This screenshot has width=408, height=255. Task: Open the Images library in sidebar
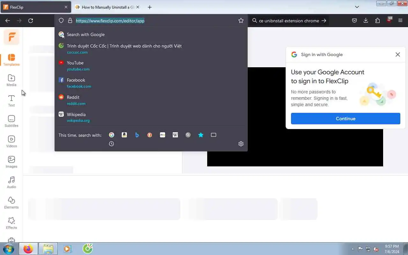pos(11,162)
